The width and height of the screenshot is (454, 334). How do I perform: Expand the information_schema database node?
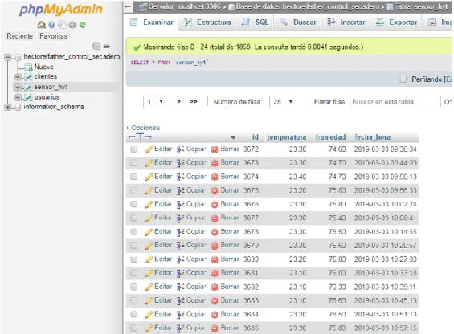(8, 107)
